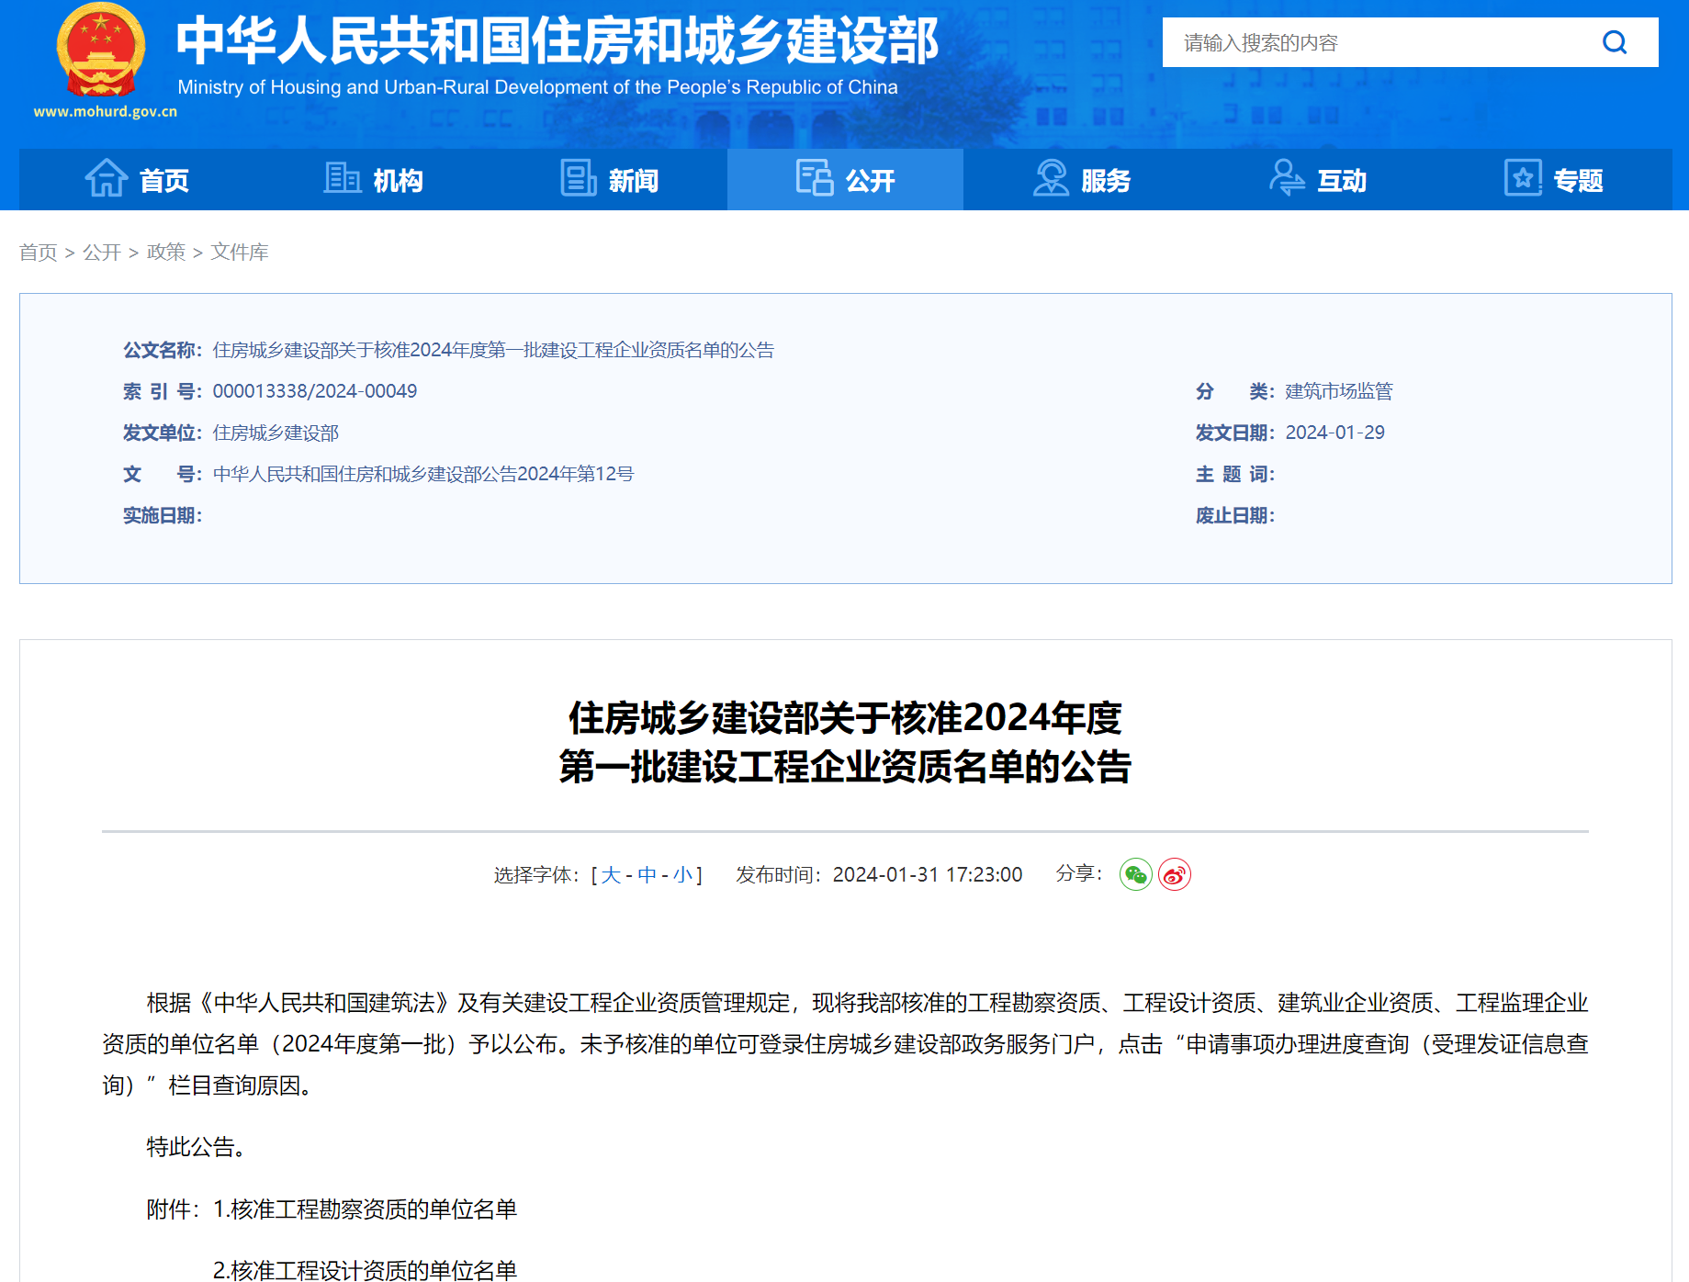This screenshot has height=1282, width=1689.
Task: Focus the search input field
Action: pyautogui.click(x=1378, y=42)
